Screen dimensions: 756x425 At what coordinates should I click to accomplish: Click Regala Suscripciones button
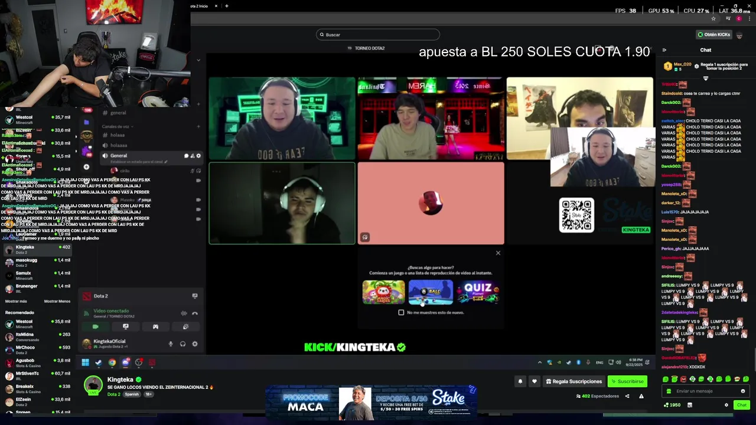point(574,381)
